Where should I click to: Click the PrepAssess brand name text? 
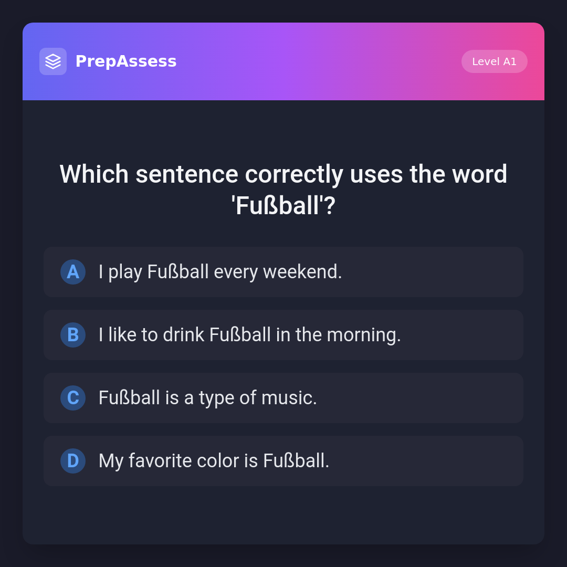point(126,61)
